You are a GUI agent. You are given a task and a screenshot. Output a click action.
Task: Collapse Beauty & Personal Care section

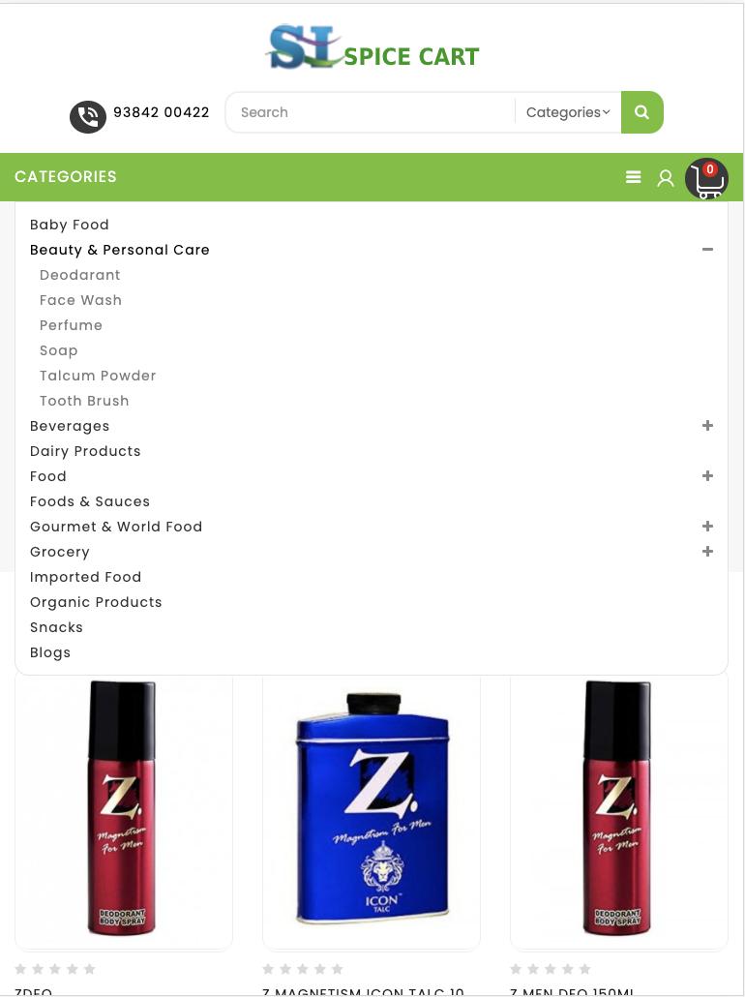(x=707, y=250)
